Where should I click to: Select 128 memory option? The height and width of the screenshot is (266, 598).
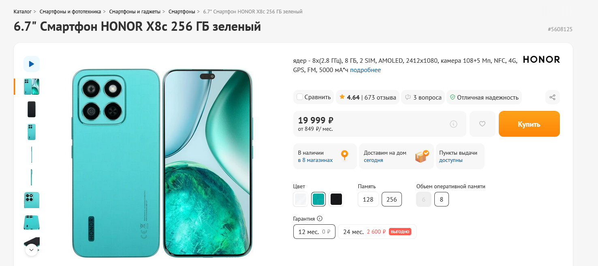coord(368,199)
